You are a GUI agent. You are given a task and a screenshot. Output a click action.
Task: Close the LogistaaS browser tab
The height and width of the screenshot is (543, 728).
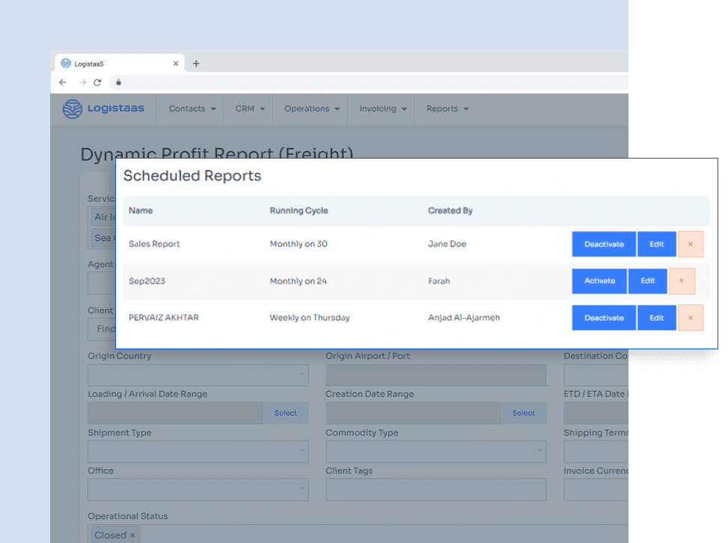176,64
